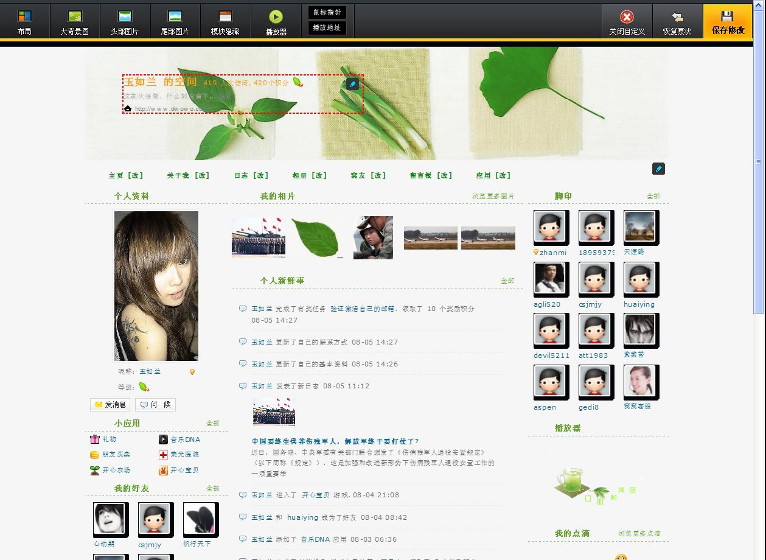Viewport: 766px width, 560px height.
Task: Open the player playlist icon
Action: 633,490
